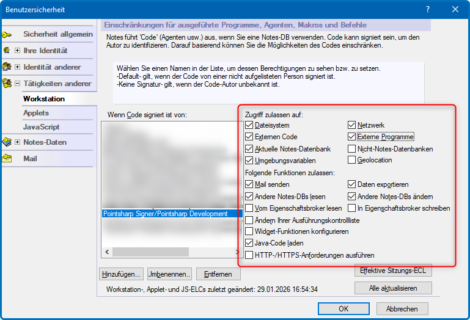Select Pointsharp Signer/Pointsharp Development entry
The image size is (470, 320).
[x=165, y=214]
